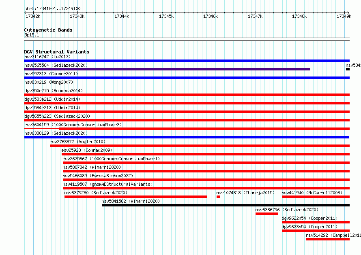Click the 17347k ruler tick label
This screenshot has width=361, height=255.
point(255,16)
